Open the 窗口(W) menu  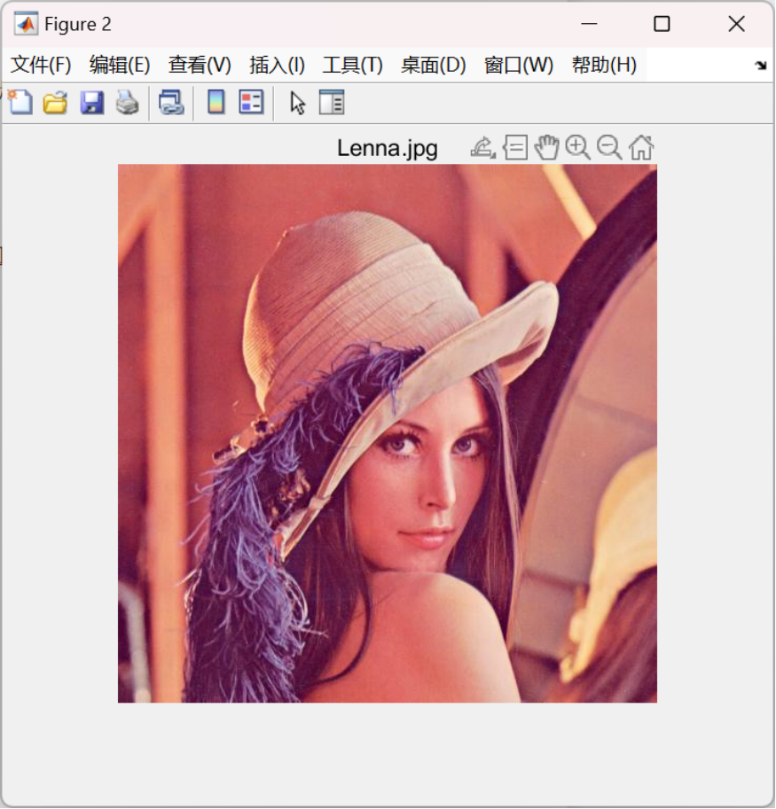point(519,65)
